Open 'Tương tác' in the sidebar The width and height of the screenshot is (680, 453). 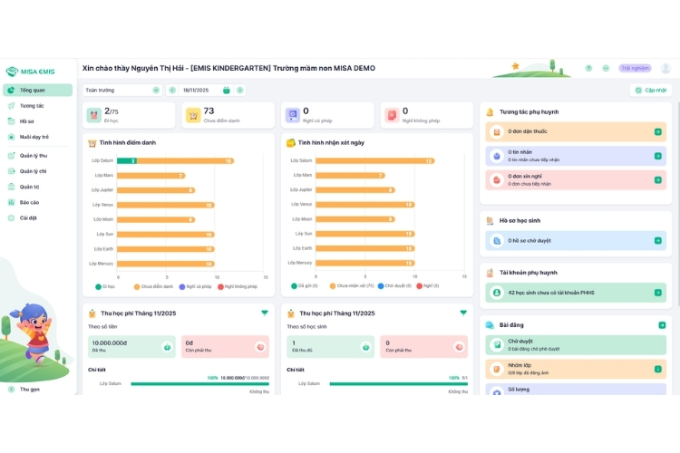click(x=32, y=106)
